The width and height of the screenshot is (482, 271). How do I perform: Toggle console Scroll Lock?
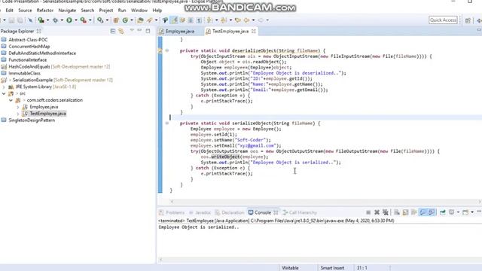[x=405, y=212]
